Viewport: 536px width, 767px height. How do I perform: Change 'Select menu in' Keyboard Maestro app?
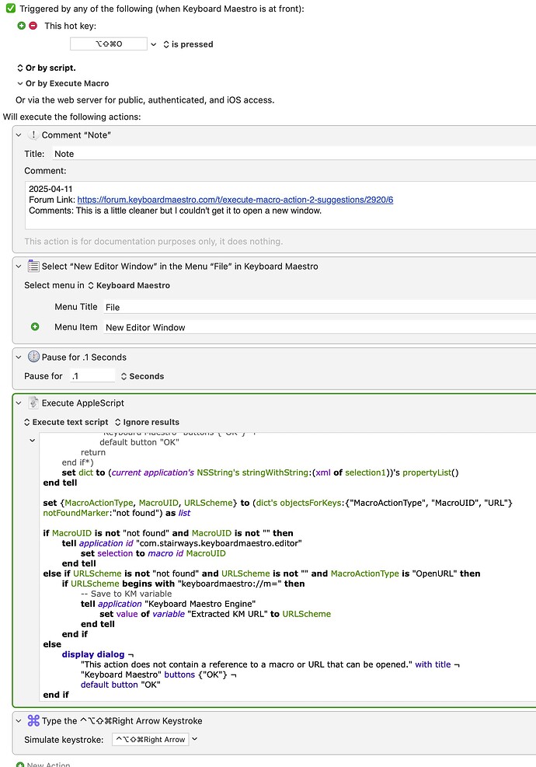[x=129, y=285]
